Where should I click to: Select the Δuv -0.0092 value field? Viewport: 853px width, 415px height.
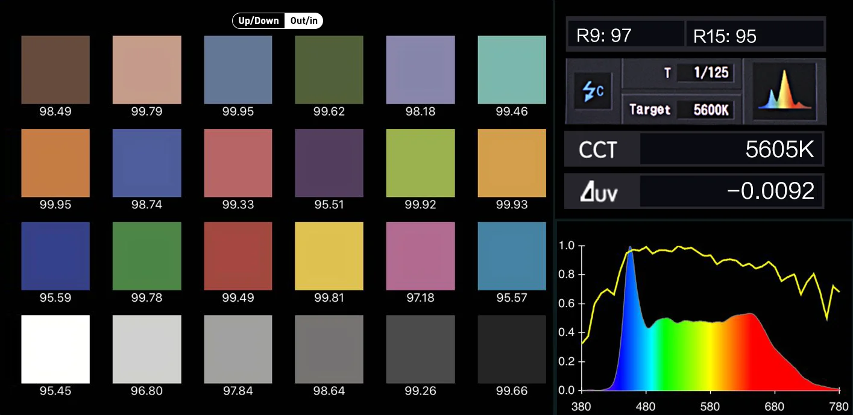pos(731,191)
